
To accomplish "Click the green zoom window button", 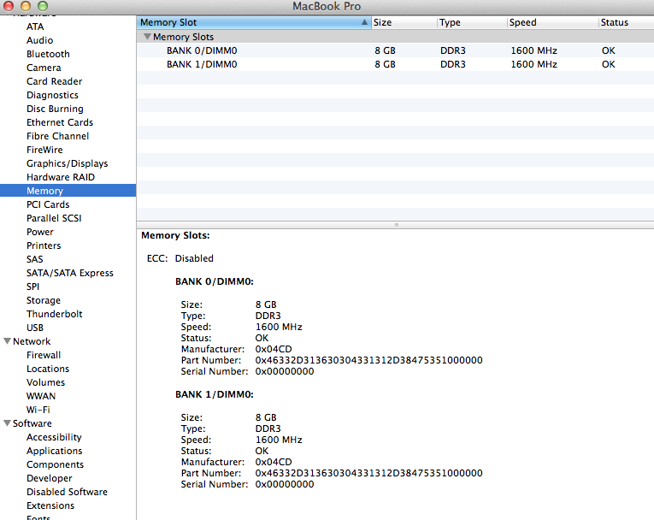I will coord(43,6).
